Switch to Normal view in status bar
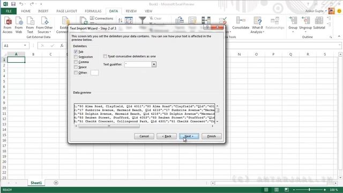Image resolution: width=343 pixels, height=193 pixels. [x=266, y=190]
